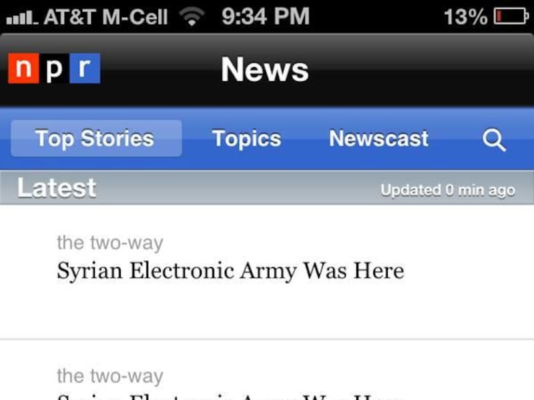Select the Top Stories tab
This screenshot has height=400, width=534.
click(96, 138)
